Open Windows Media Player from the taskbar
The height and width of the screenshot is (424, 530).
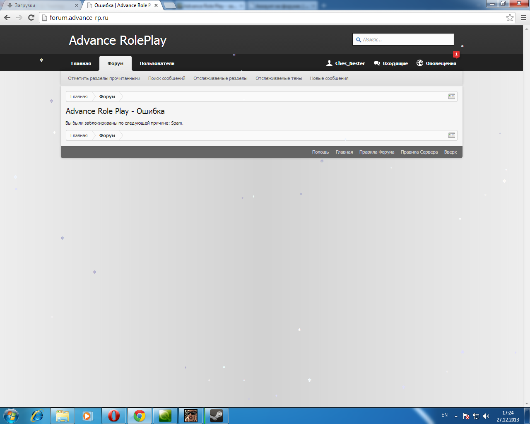pos(88,416)
